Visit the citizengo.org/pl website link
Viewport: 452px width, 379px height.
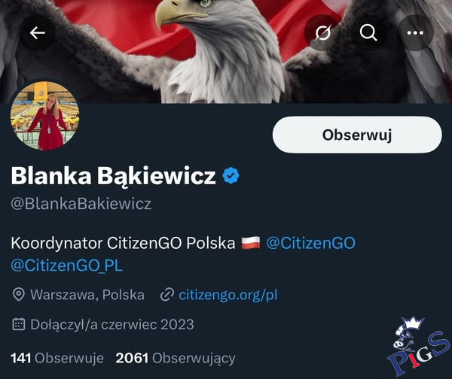(x=228, y=295)
